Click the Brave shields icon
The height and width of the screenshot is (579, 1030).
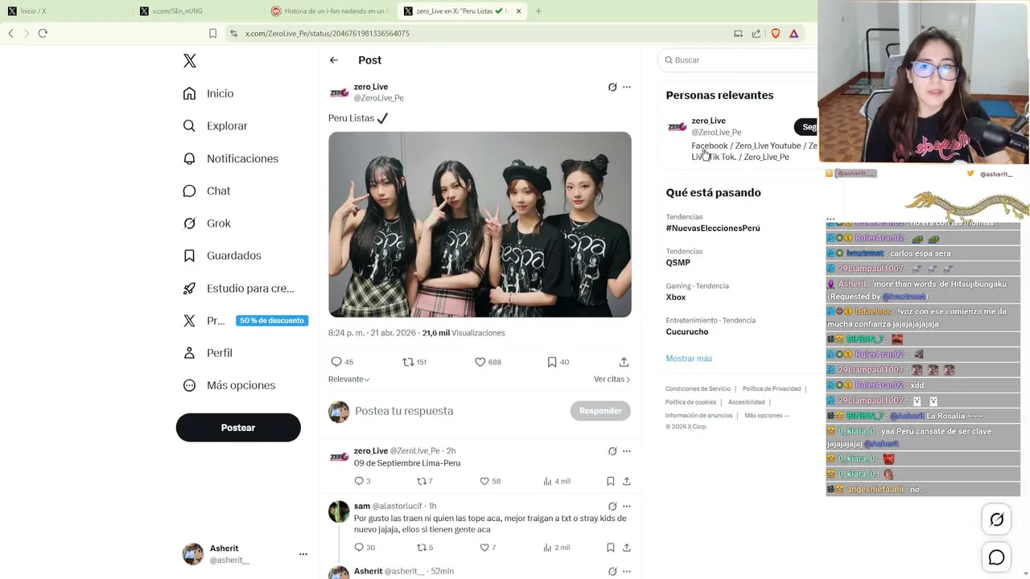click(x=776, y=34)
